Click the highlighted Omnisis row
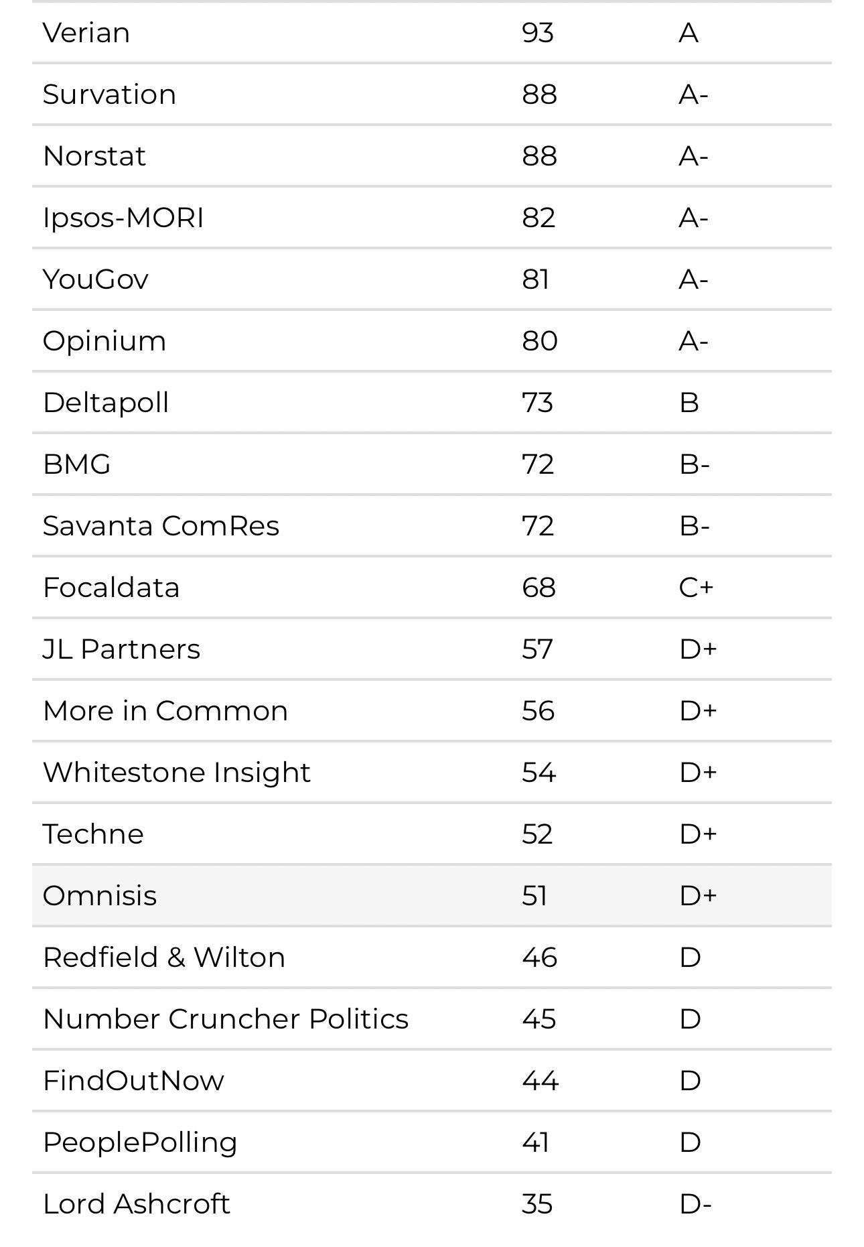 click(431, 896)
